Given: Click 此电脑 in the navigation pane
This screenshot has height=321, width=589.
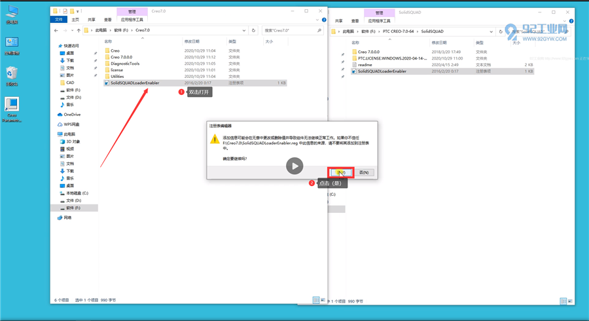Looking at the screenshot, I should 69,134.
